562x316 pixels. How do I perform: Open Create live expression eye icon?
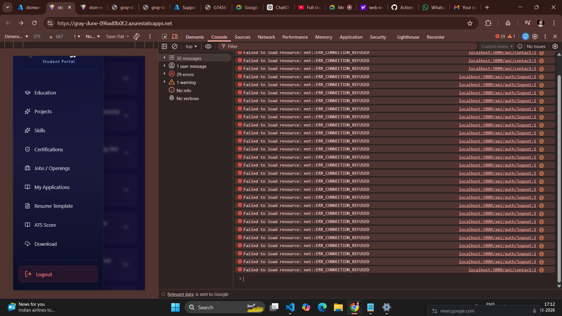pyautogui.click(x=208, y=46)
